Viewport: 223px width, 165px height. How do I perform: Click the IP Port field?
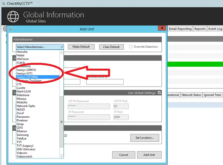pyautogui.click(x=121, y=117)
